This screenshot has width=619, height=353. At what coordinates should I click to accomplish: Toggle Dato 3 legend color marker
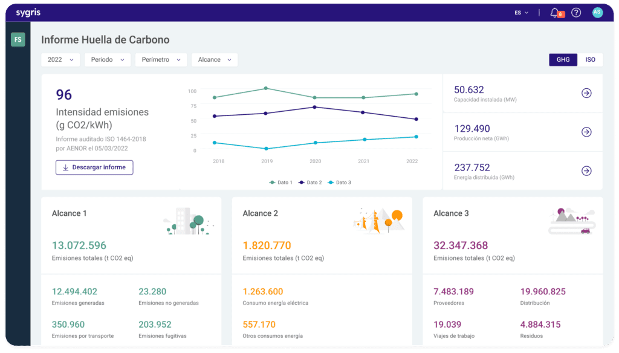(331, 183)
